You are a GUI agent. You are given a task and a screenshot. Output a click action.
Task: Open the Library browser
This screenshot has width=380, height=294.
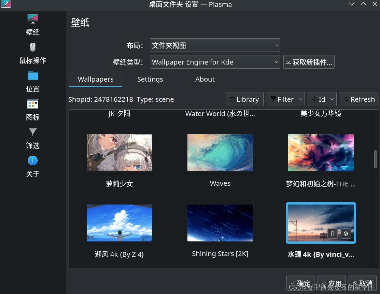(x=244, y=99)
